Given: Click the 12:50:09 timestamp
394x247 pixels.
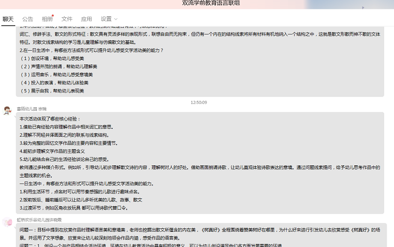Looking at the screenshot, I should click(198, 102).
